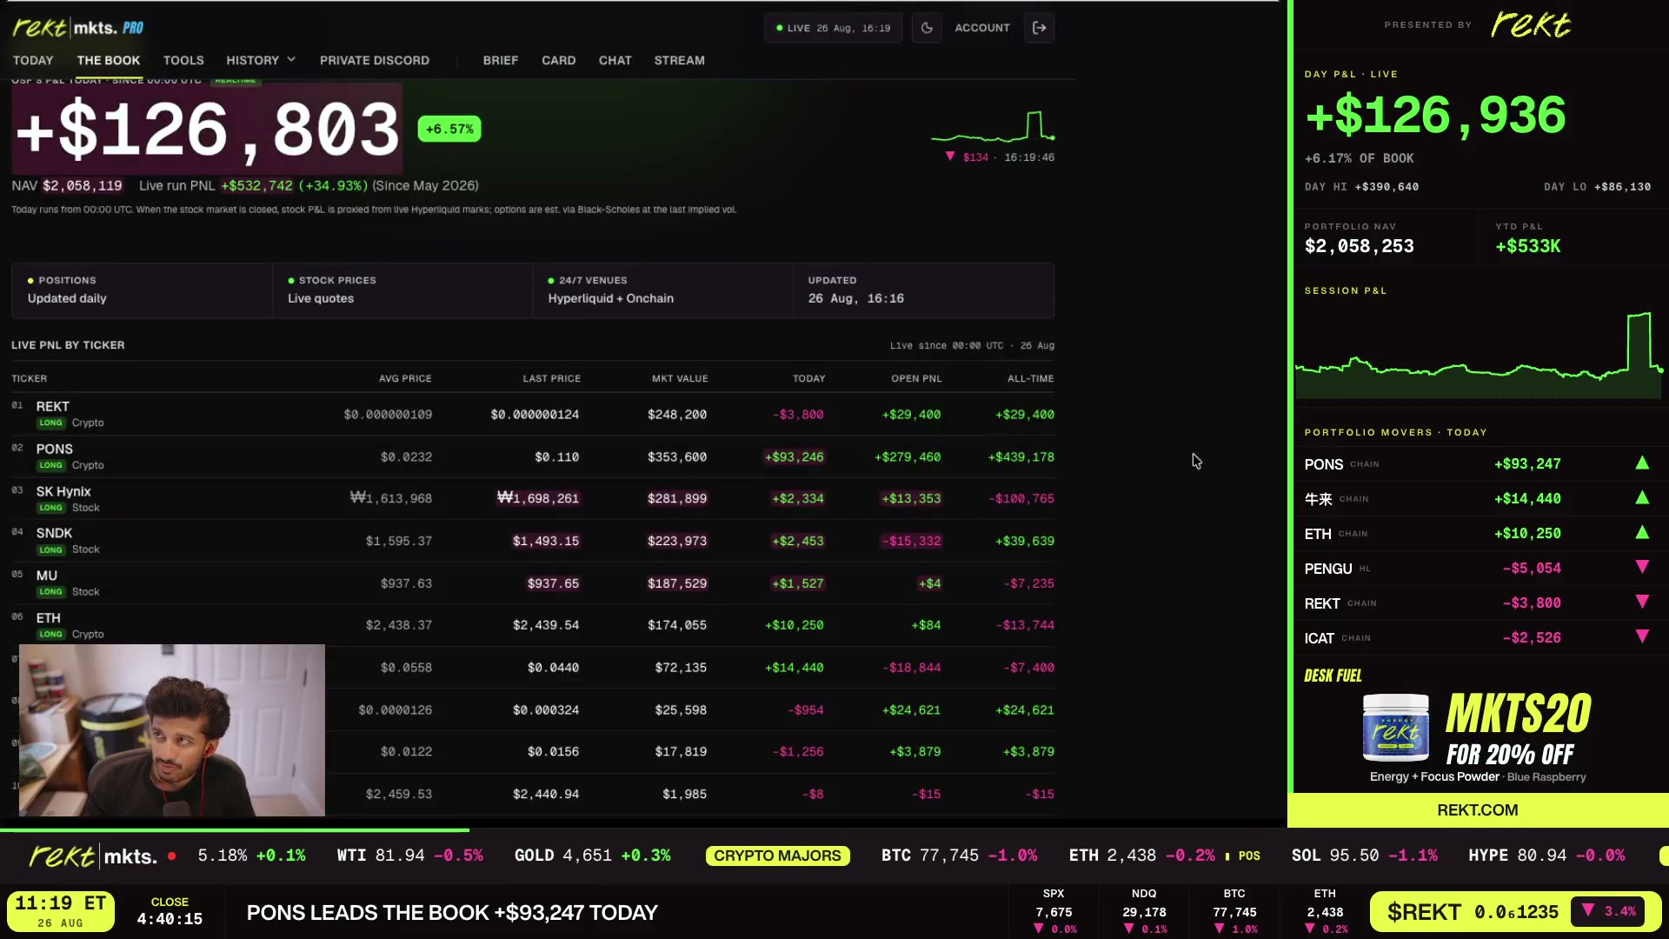Viewport: 1669px width, 939px height.
Task: Open the REKT.COM banner link
Action: (1478, 810)
